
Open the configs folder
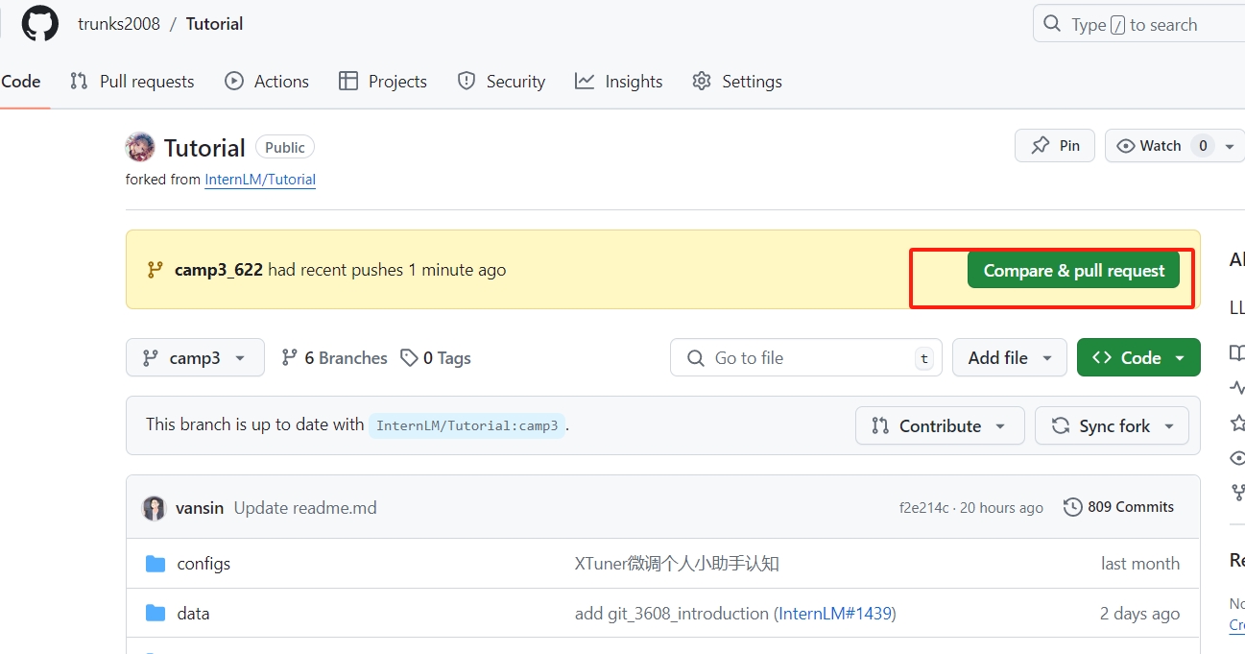pos(204,564)
